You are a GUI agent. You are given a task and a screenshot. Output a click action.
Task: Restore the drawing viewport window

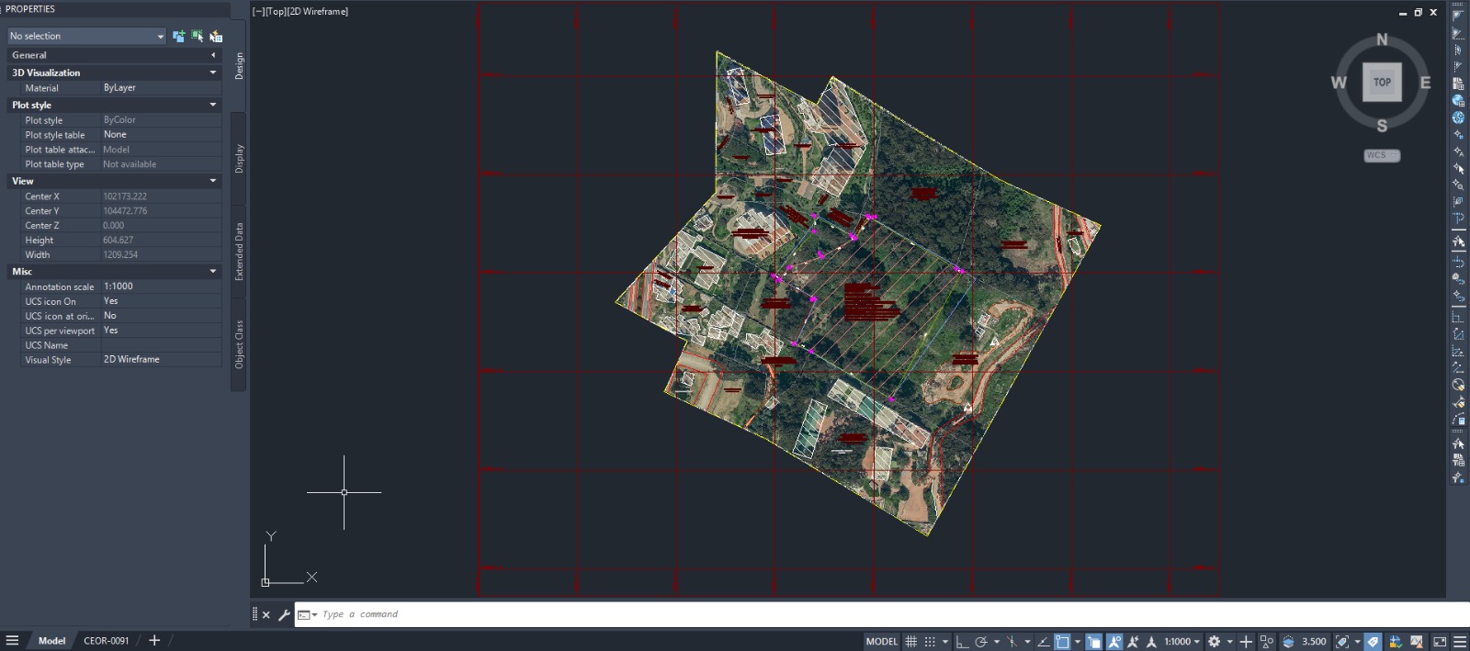[x=1418, y=12]
